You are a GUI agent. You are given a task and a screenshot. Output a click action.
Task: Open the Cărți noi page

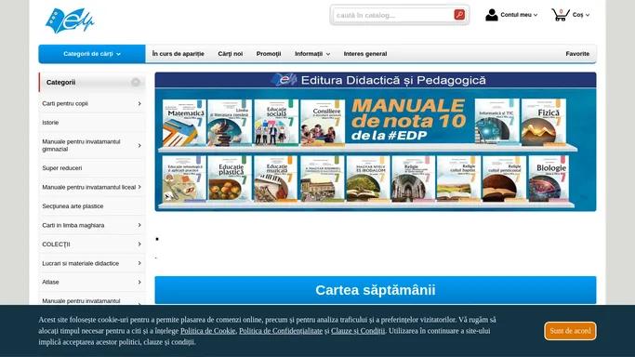[231, 54]
